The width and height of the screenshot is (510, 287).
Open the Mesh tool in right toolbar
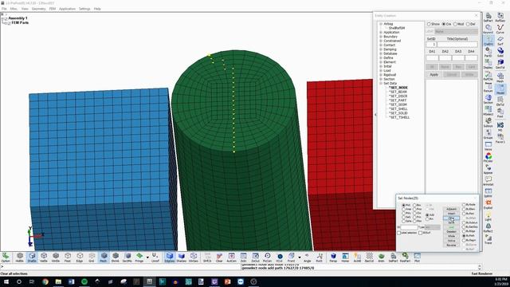tap(500, 77)
